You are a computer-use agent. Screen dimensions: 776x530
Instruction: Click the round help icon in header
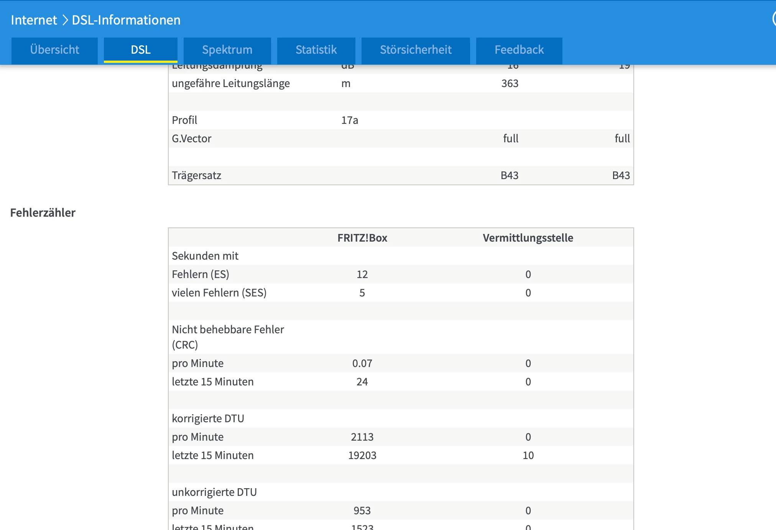click(x=774, y=18)
